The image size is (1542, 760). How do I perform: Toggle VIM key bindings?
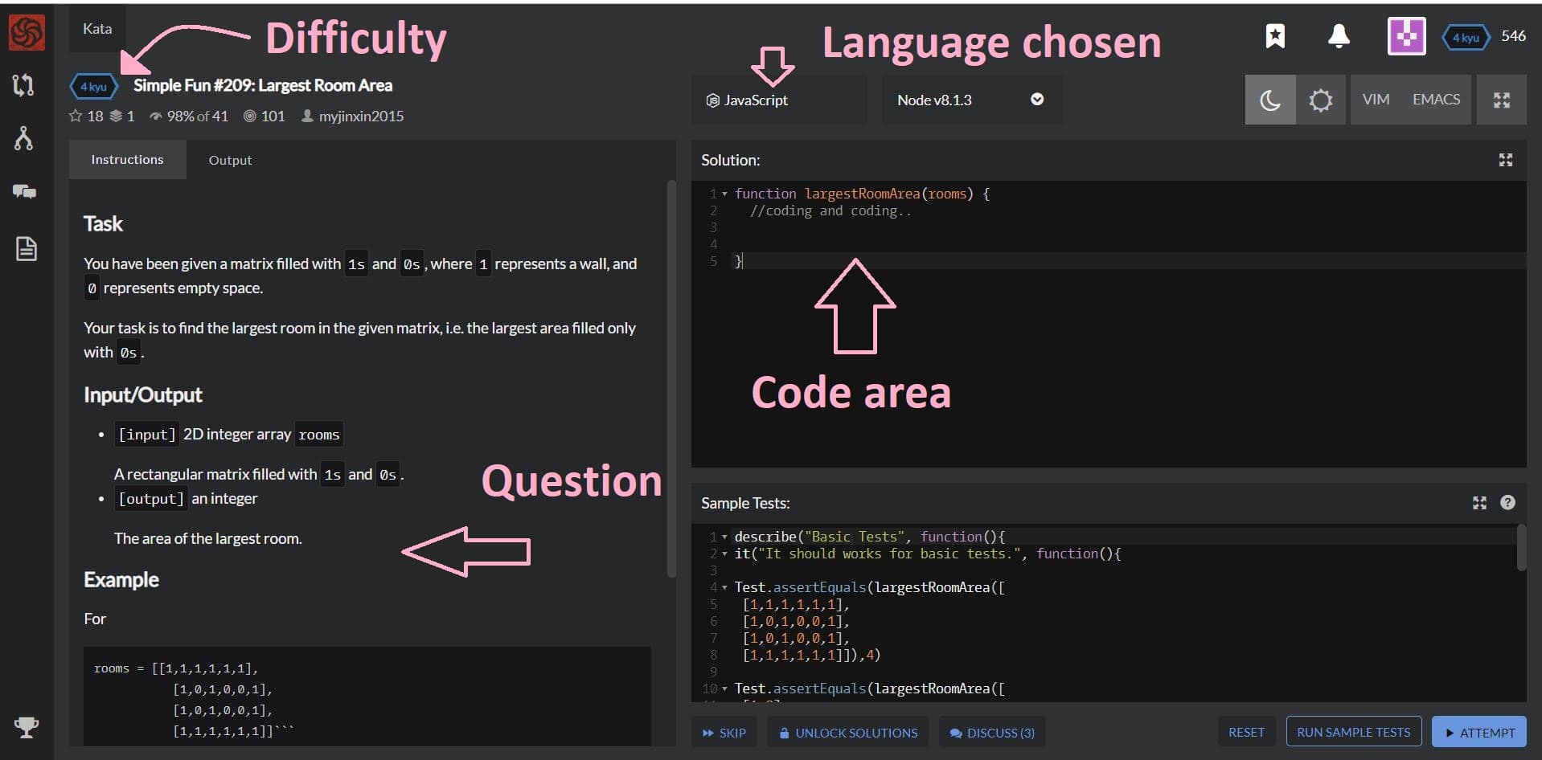[1376, 100]
